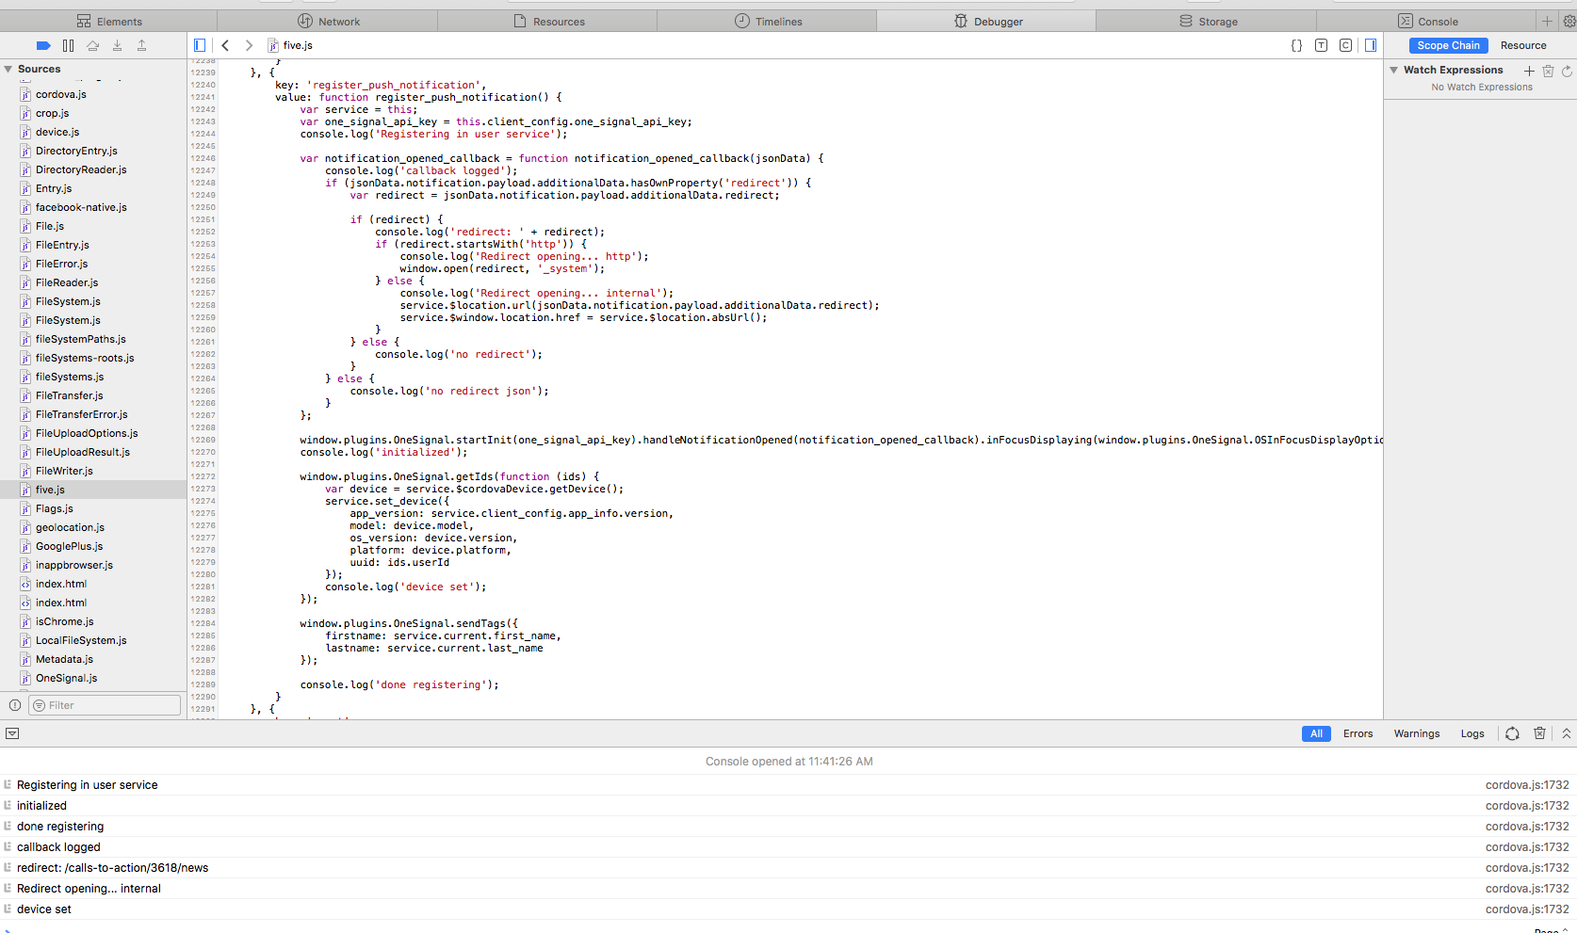
Task: Toggle code coverage with the C icon
Action: (1345, 45)
